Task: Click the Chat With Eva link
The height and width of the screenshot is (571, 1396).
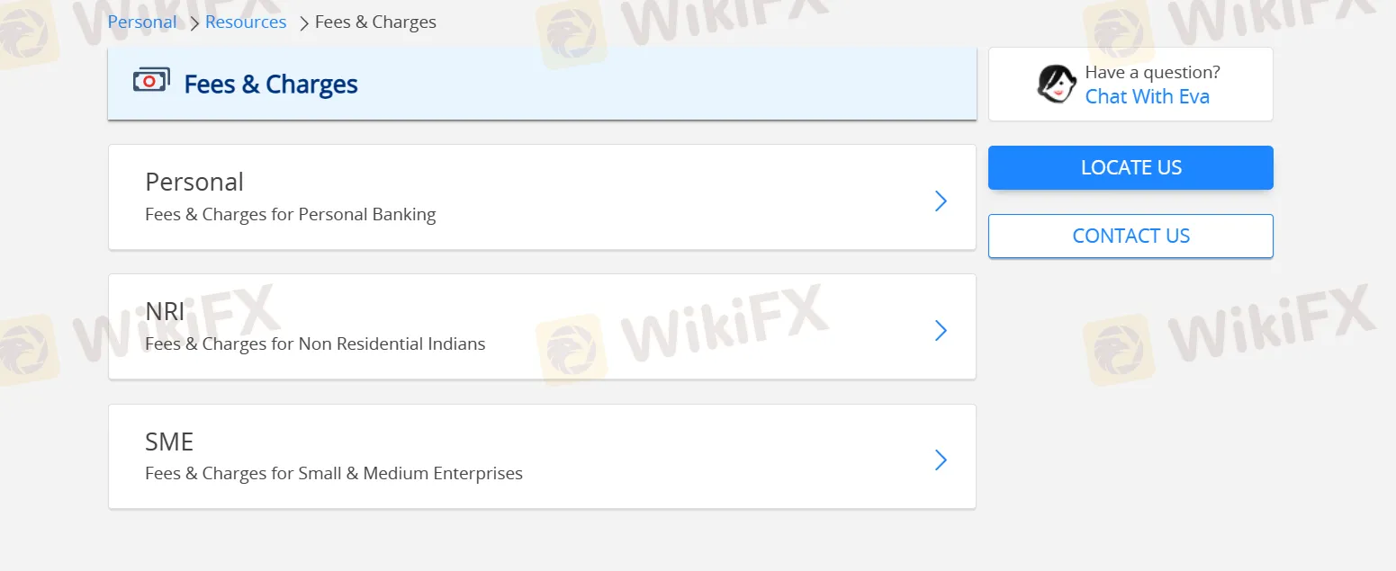Action: (x=1147, y=96)
